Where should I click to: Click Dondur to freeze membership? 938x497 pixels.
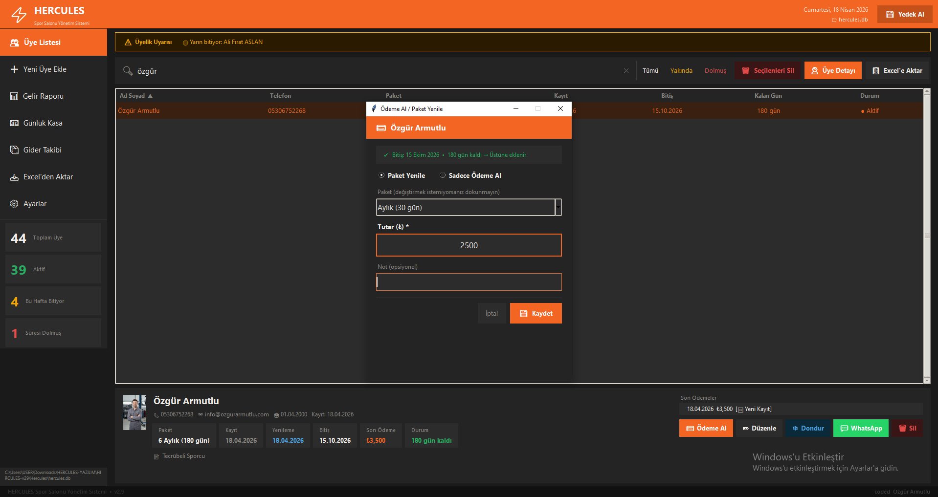tap(808, 428)
